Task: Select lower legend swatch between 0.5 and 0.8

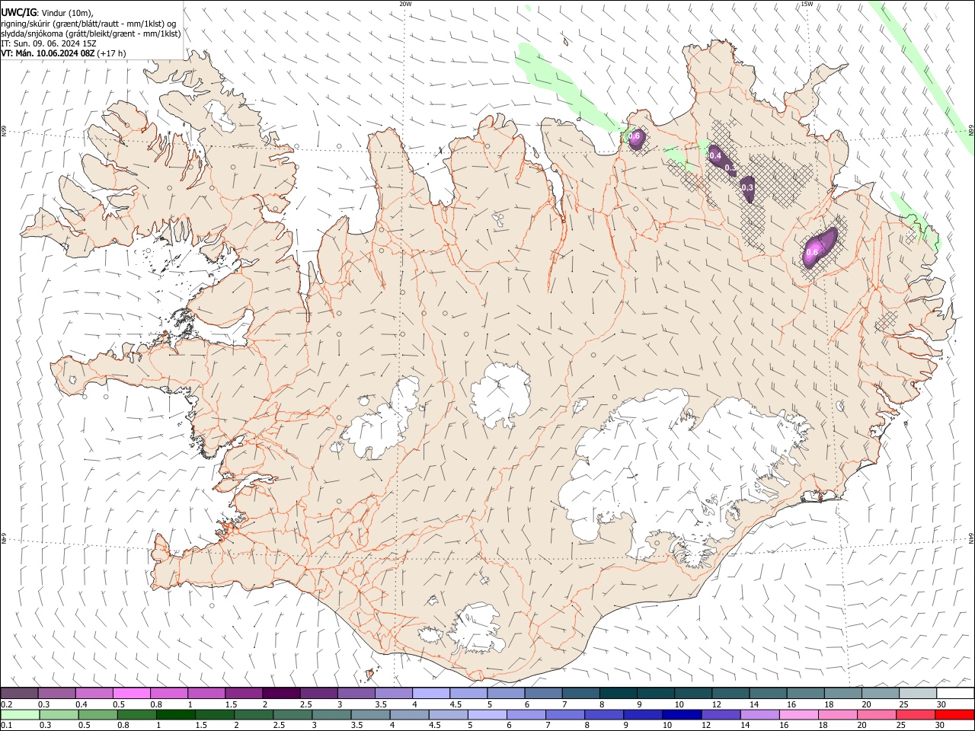Action: [97, 714]
